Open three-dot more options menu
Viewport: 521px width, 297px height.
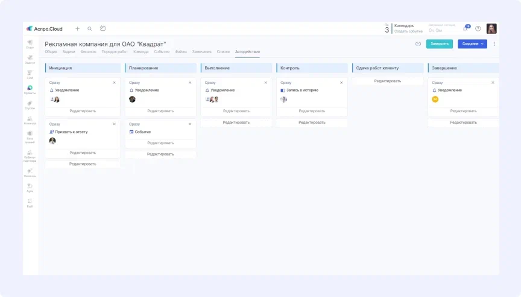[494, 43]
